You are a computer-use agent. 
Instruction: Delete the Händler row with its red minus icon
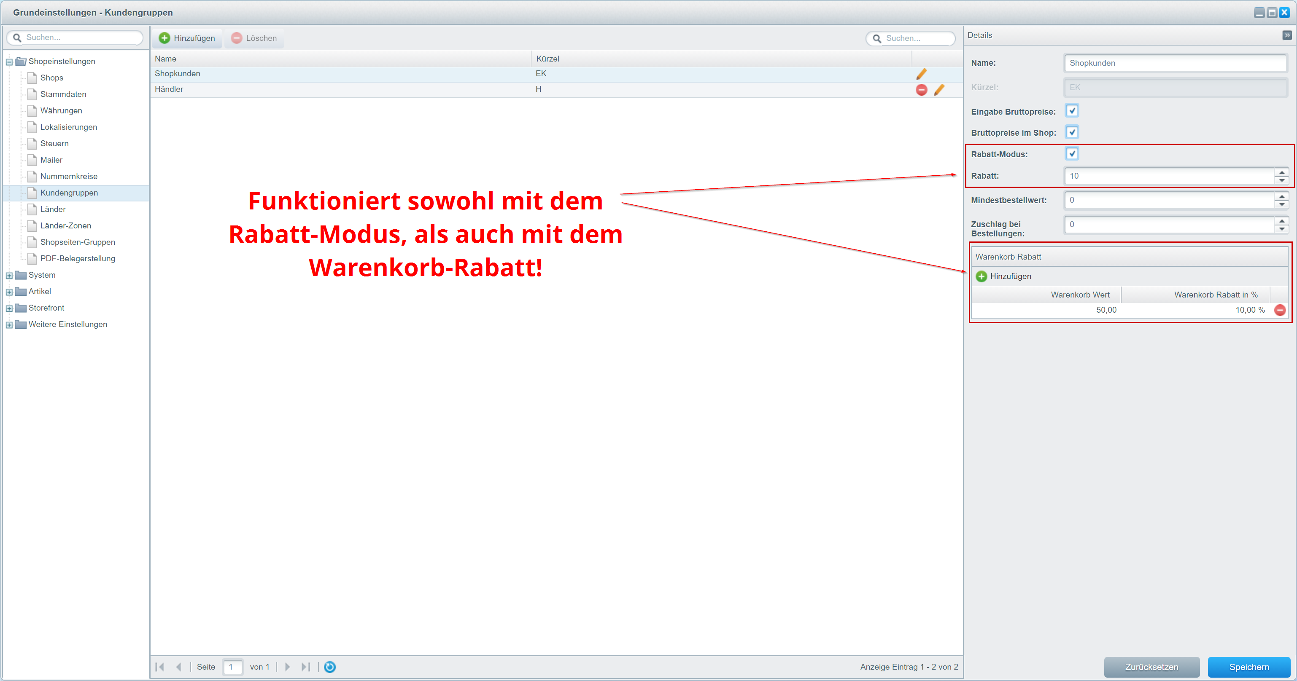921,89
